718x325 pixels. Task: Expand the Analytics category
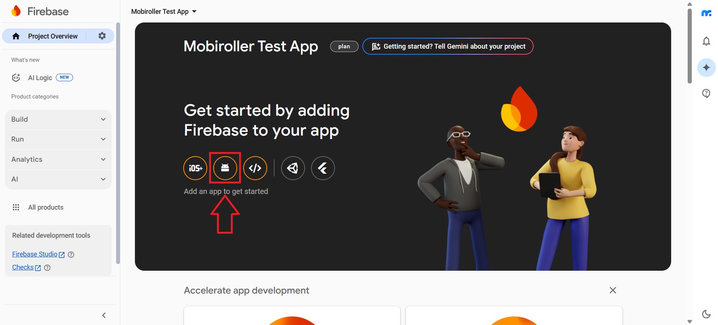tap(58, 160)
